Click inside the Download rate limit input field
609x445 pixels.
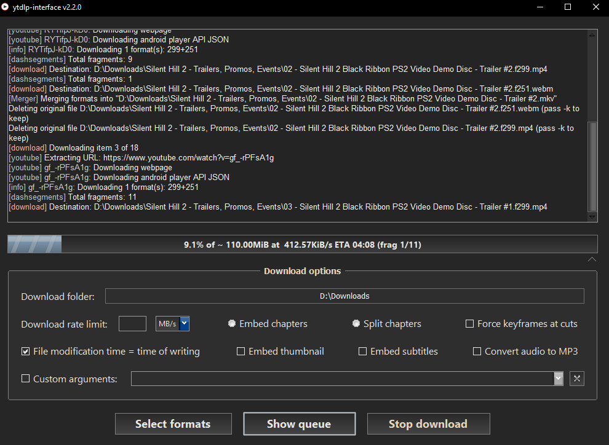pyautogui.click(x=132, y=323)
